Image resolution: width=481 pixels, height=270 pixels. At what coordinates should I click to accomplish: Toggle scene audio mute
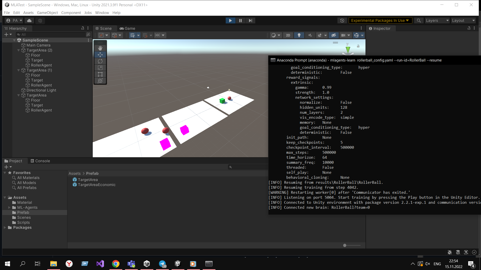pos(310,35)
